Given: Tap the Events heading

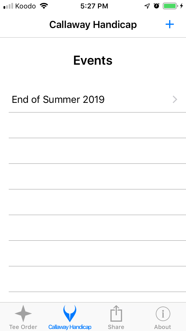Looking at the screenshot, I should 93,60.
